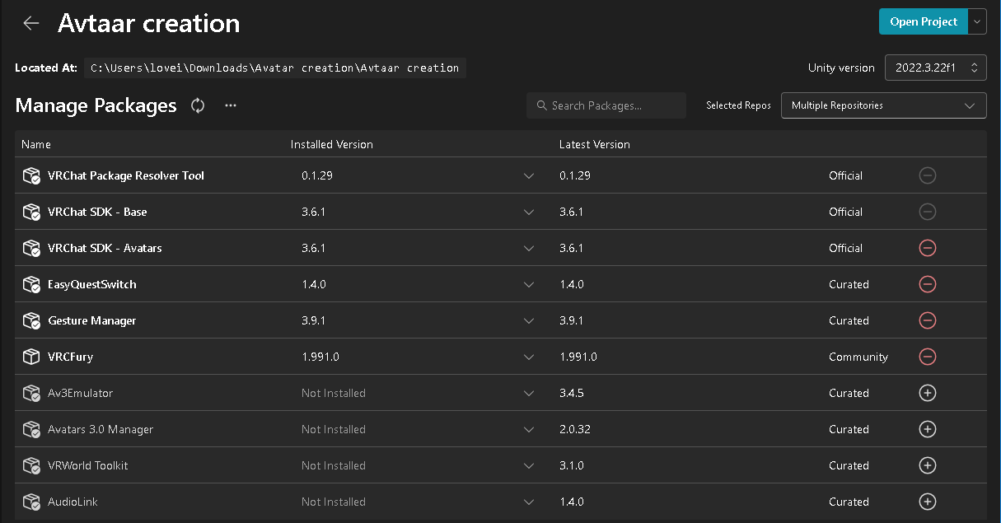
Task: Choose a version for Av3Emulator
Action: [529, 393]
